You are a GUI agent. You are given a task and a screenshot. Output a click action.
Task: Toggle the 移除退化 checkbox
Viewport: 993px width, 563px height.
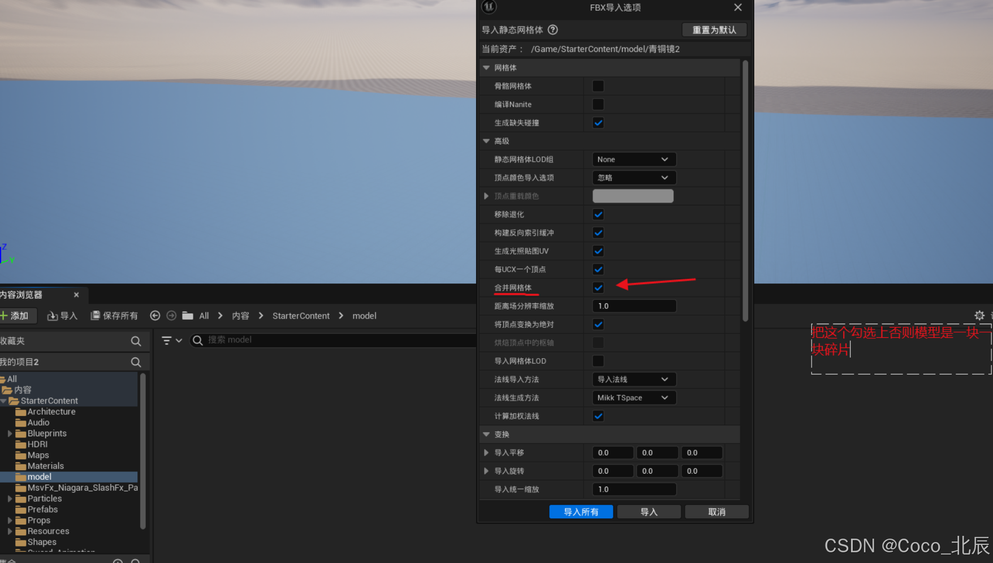(x=598, y=214)
